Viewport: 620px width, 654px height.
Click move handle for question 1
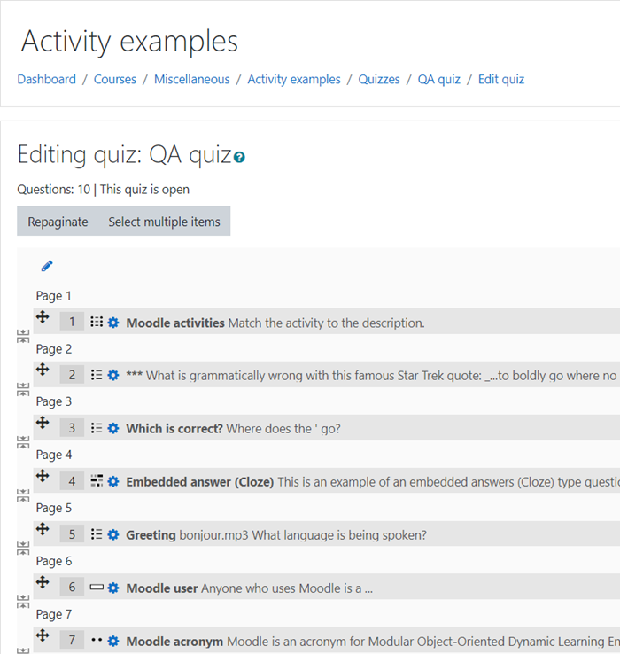point(43,317)
